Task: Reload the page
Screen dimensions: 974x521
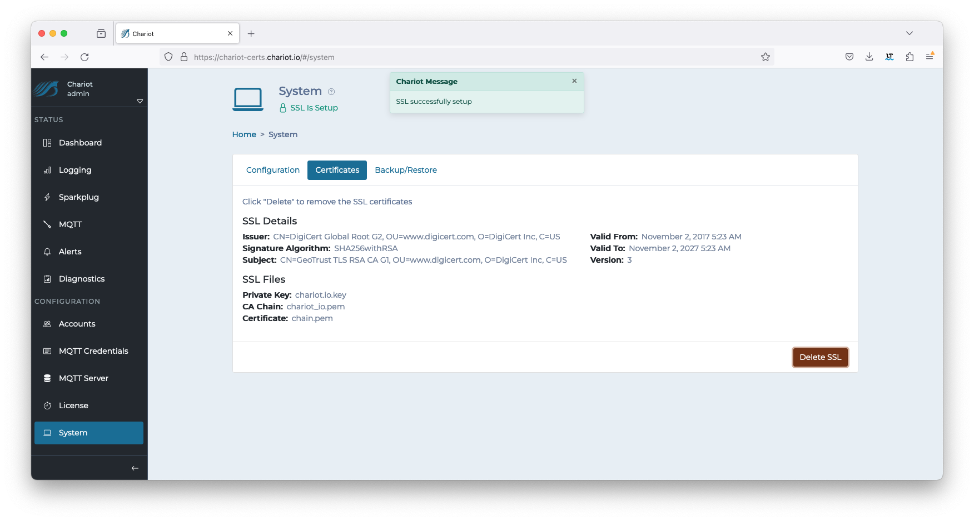Action: [x=85, y=57]
